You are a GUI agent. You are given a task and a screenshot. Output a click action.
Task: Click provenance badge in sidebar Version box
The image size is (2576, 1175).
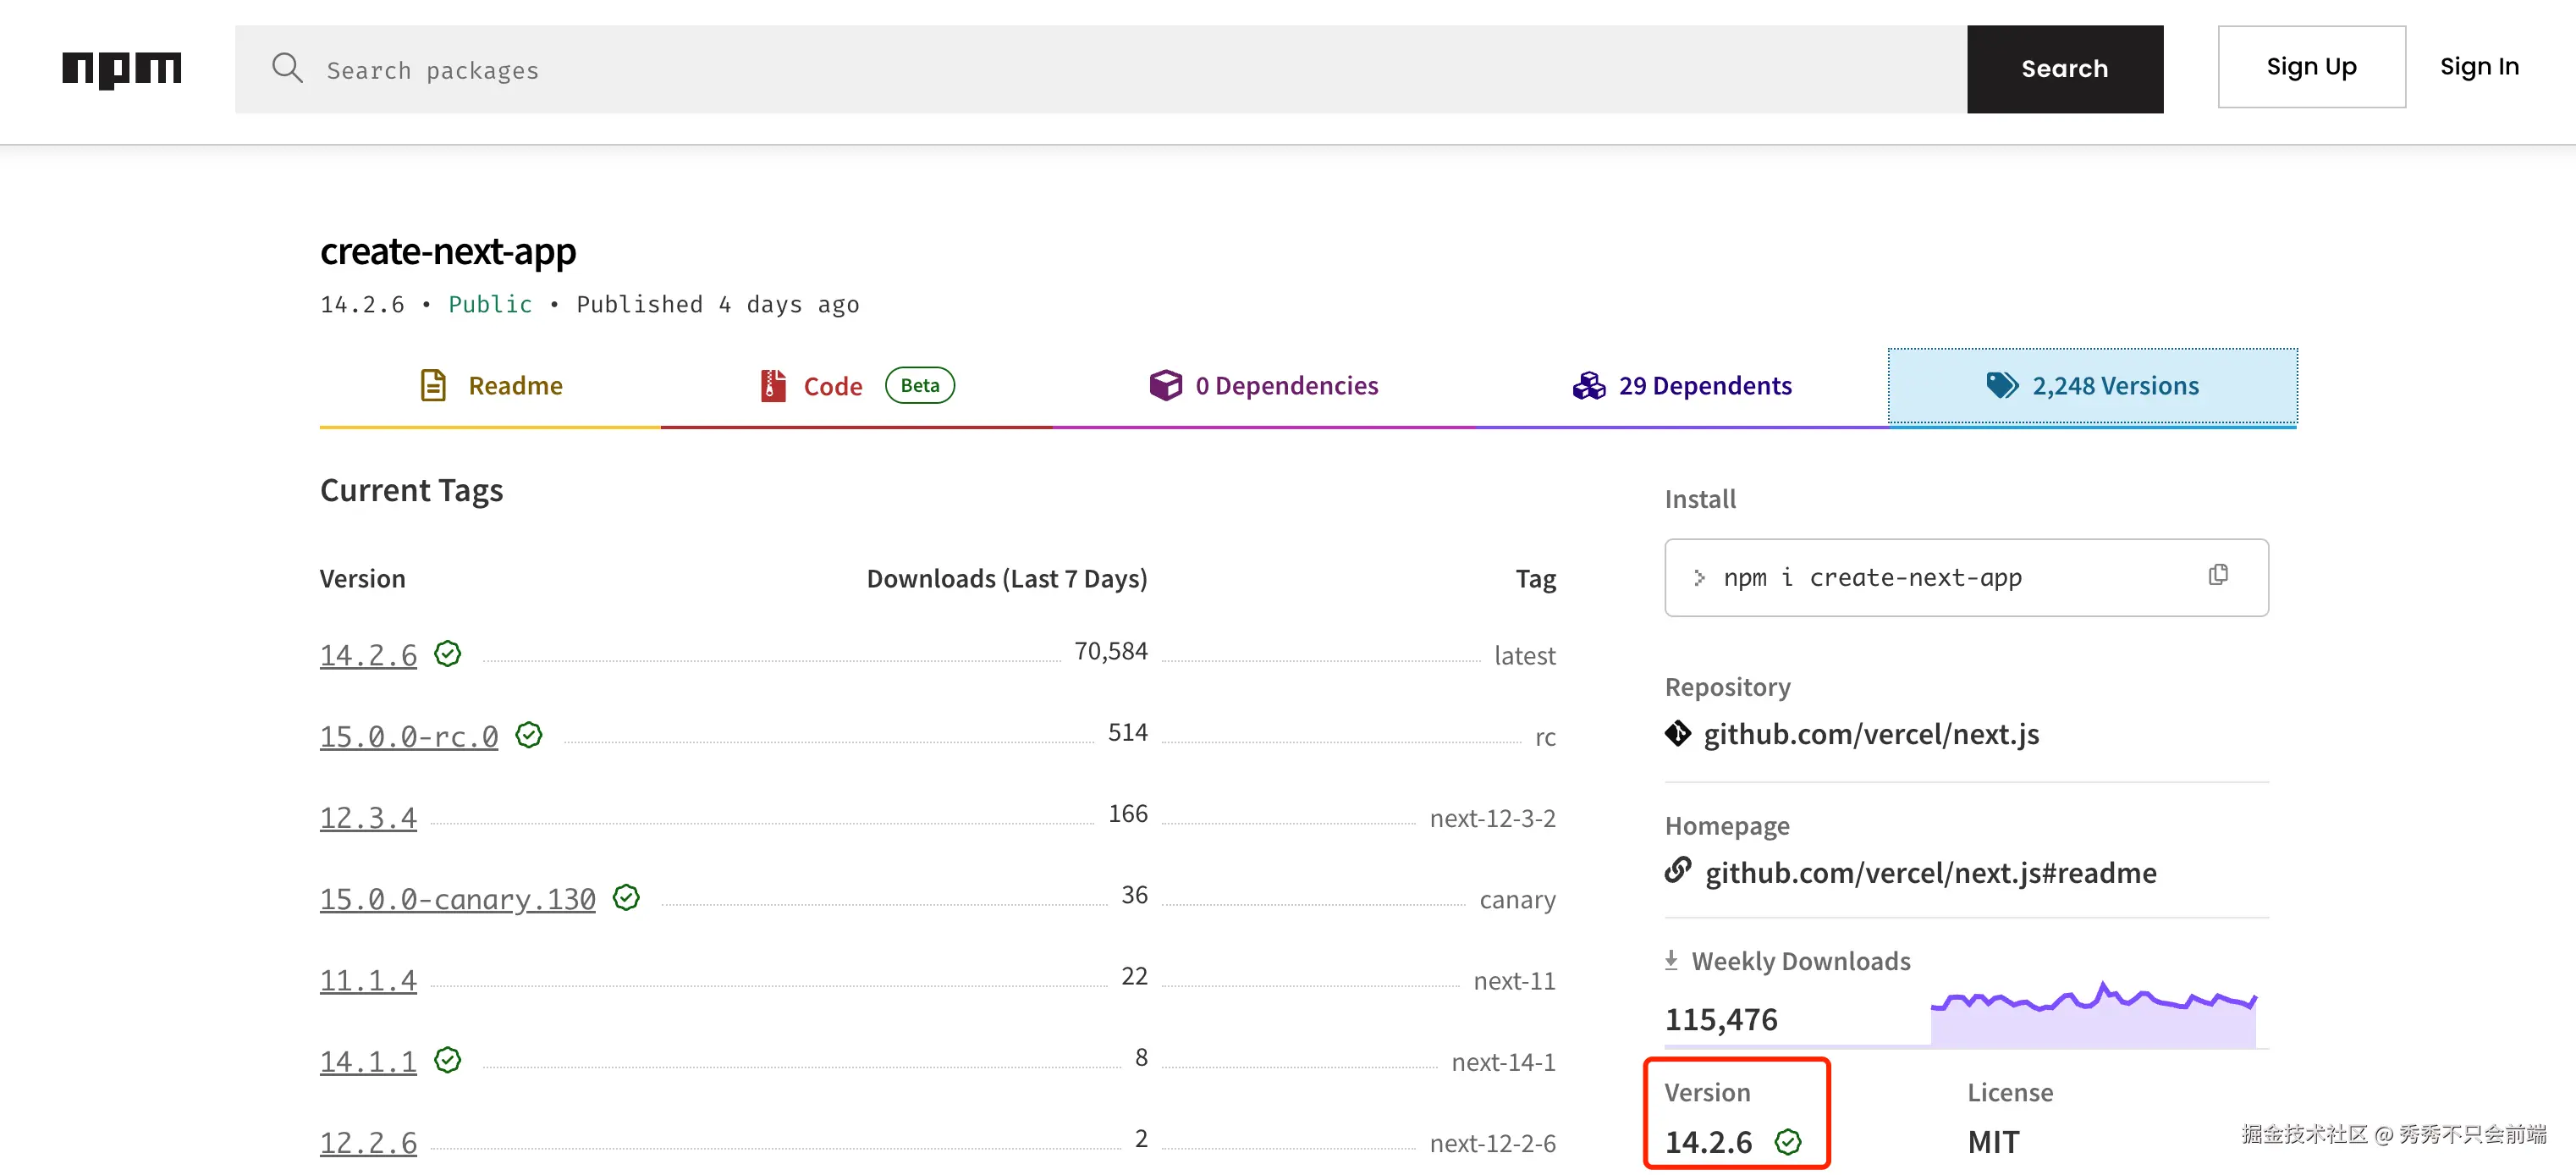coord(1787,1141)
